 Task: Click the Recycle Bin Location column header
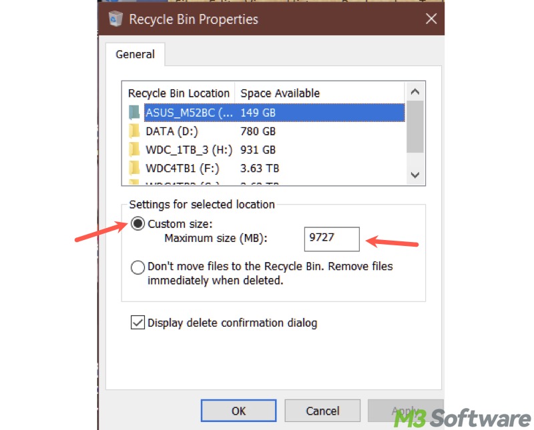click(178, 93)
